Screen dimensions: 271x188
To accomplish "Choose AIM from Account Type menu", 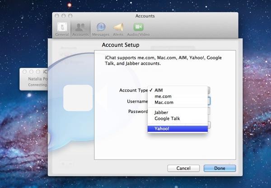I will (x=178, y=90).
